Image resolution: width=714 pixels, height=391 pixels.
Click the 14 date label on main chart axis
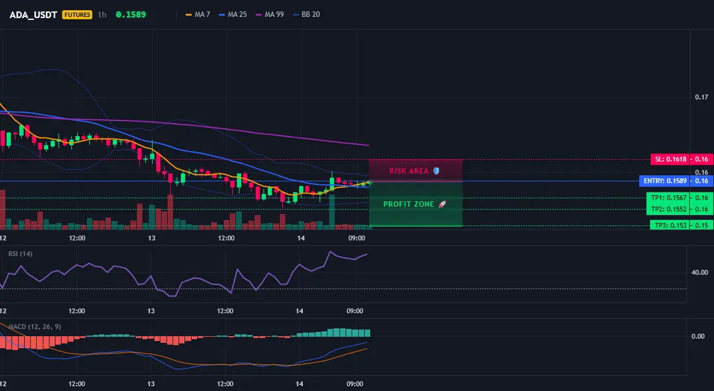[300, 238]
